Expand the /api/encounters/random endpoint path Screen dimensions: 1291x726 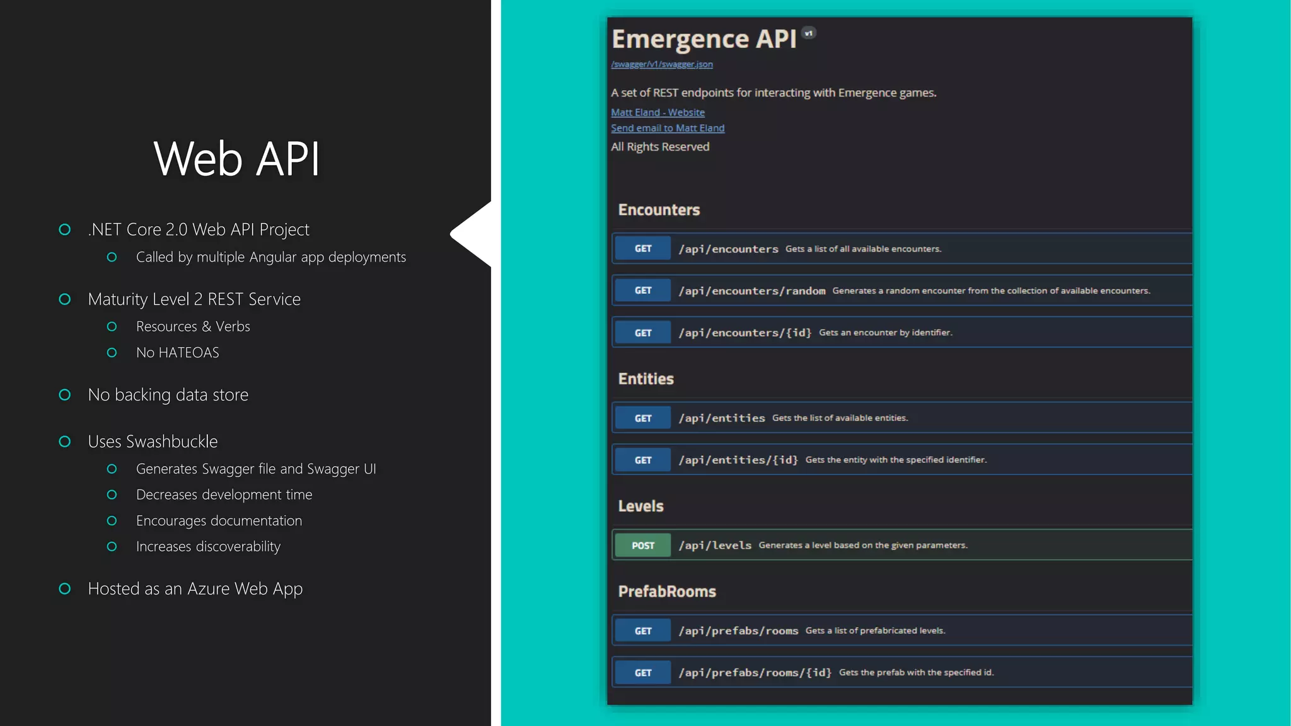pyautogui.click(x=752, y=291)
